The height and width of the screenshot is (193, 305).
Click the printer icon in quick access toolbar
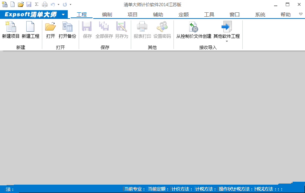[x=45, y=4]
